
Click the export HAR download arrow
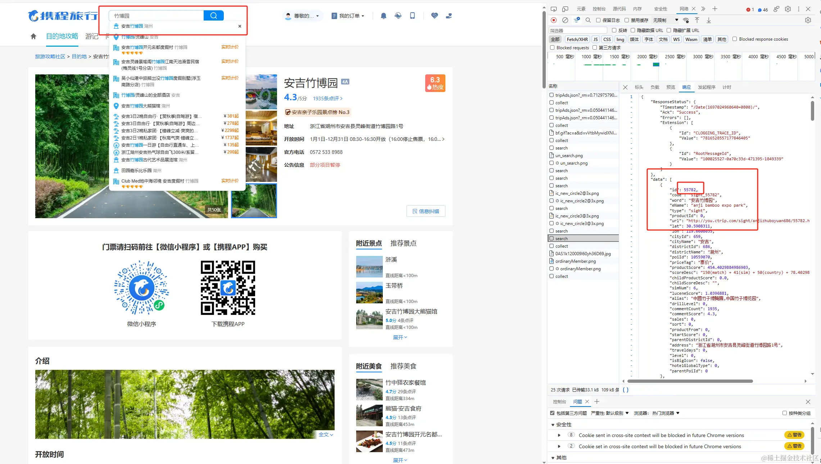(x=708, y=20)
